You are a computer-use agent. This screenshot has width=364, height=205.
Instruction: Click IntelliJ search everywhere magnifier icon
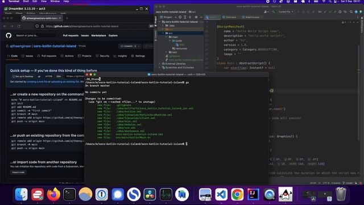coord(351,12)
